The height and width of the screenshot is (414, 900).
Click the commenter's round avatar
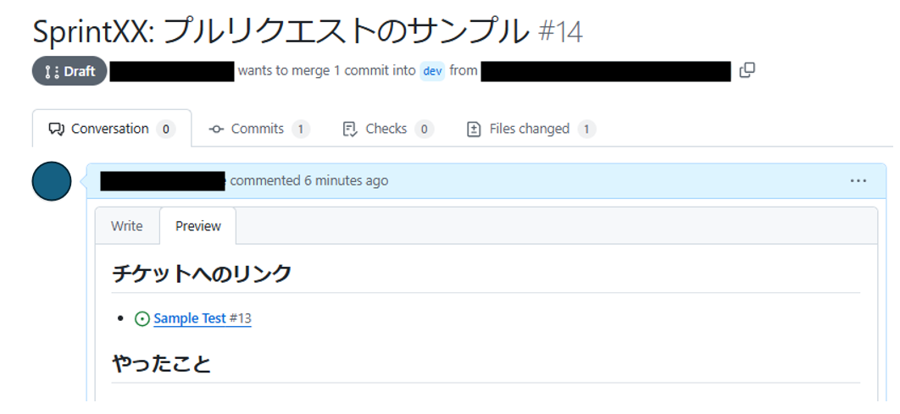click(x=52, y=181)
